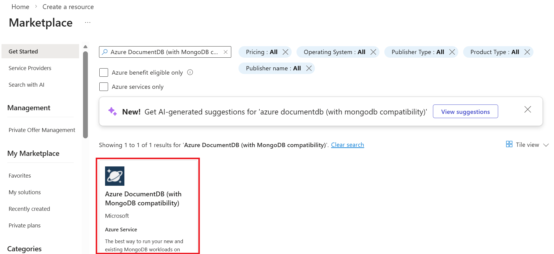Enable Azure benefit eligible only
Image resolution: width=554 pixels, height=254 pixels.
(x=104, y=72)
